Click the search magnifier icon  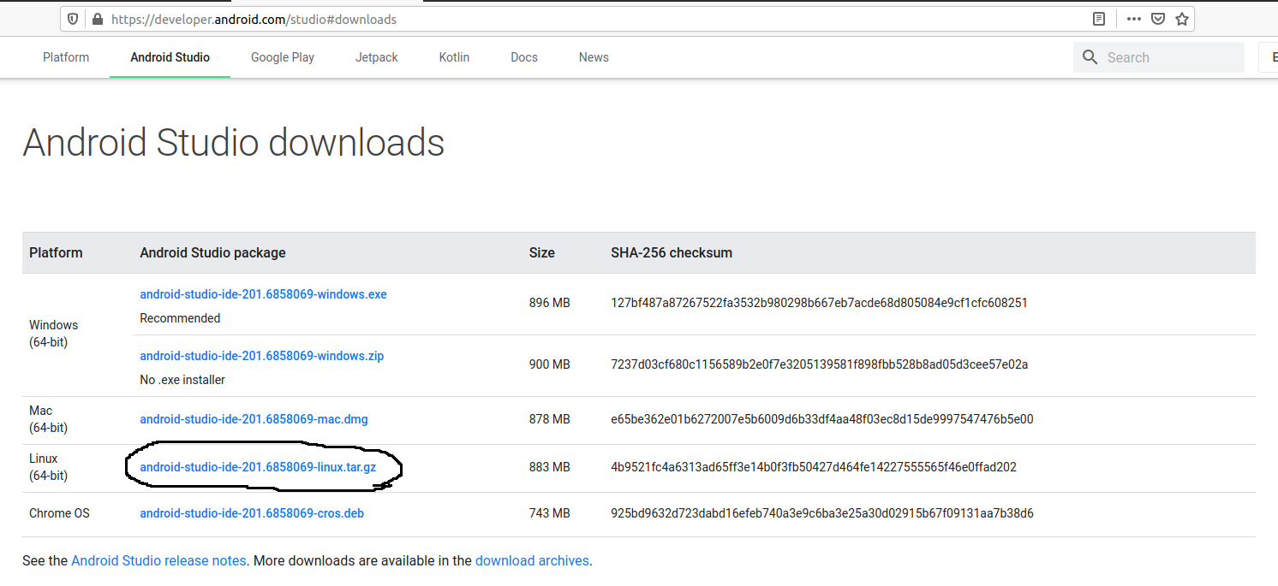tap(1090, 57)
